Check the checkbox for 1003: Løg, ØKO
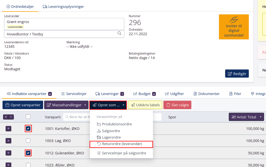The height and width of the screenshot is (167, 266). click(x=28, y=141)
